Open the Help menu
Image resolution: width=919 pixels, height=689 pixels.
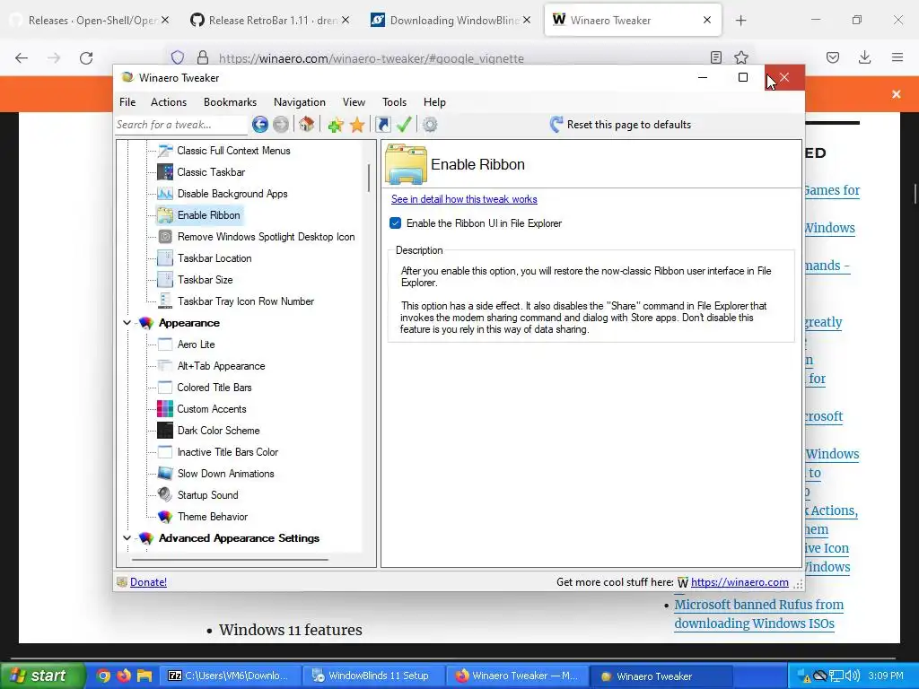(435, 102)
